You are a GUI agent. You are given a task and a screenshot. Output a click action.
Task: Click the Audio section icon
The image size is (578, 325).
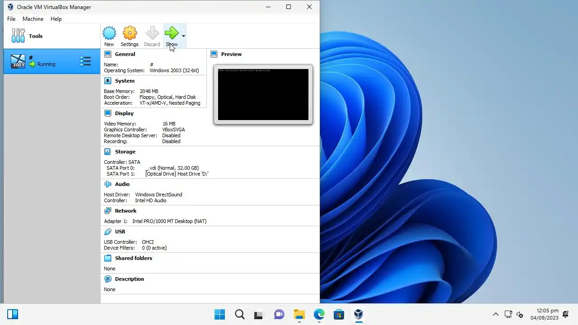click(107, 184)
